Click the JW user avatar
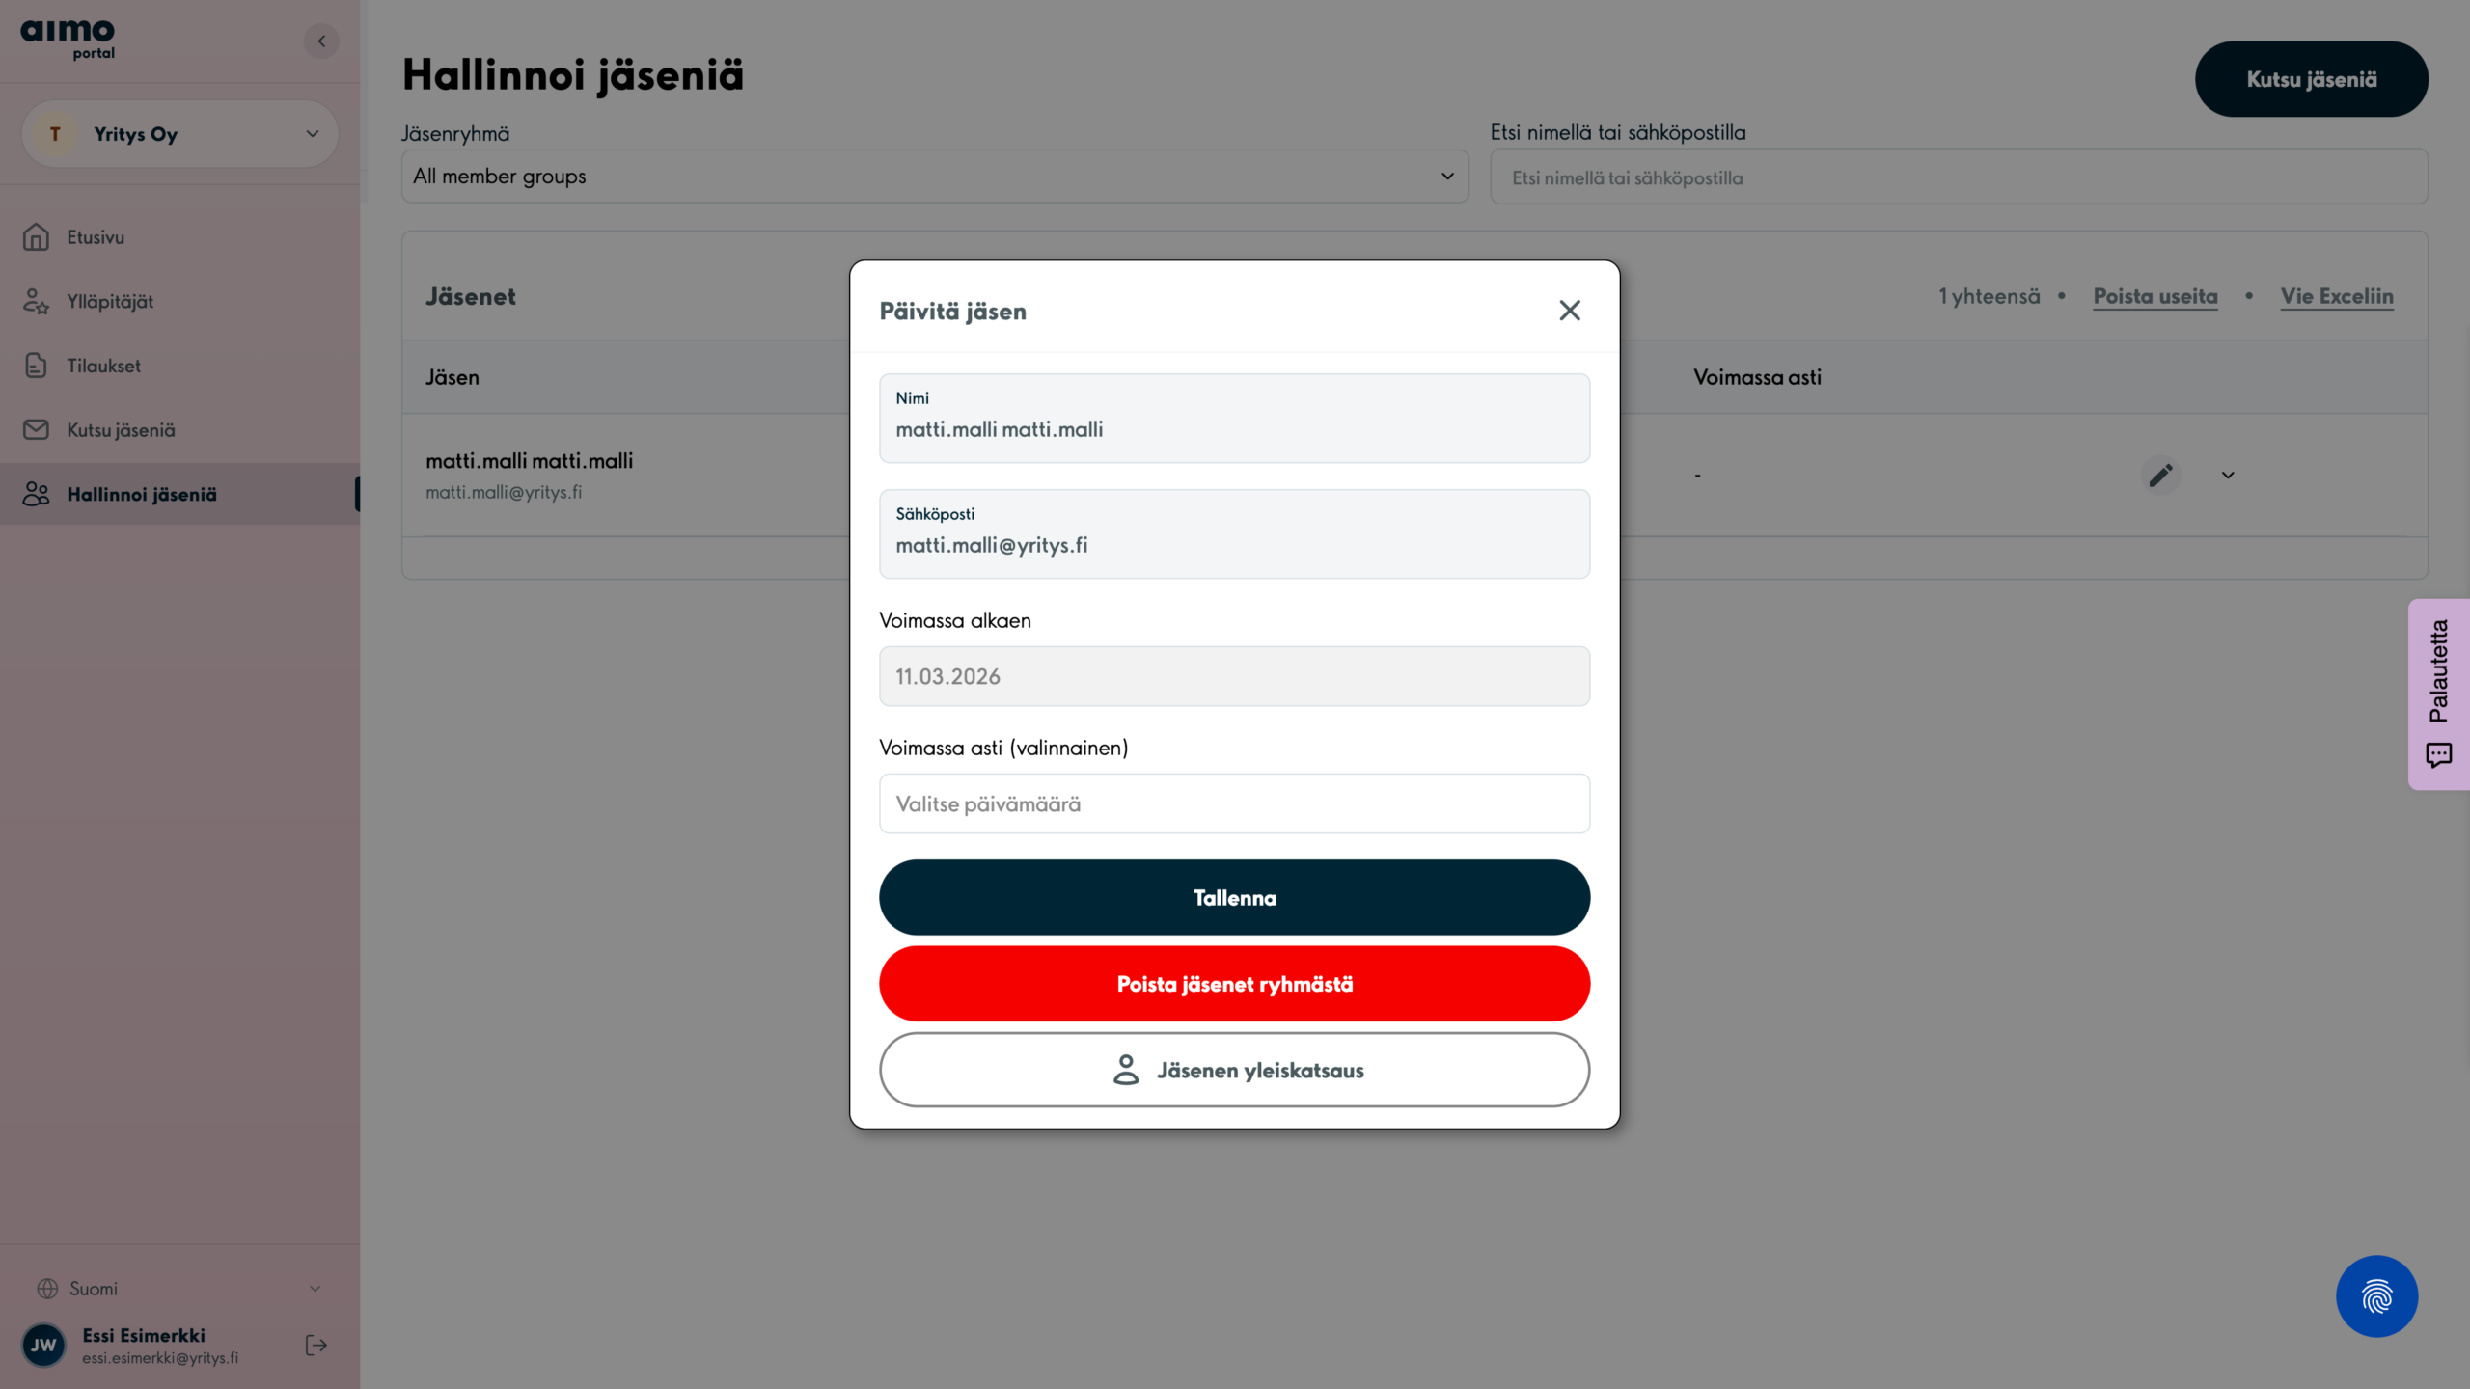This screenshot has height=1389, width=2470. coord(44,1346)
